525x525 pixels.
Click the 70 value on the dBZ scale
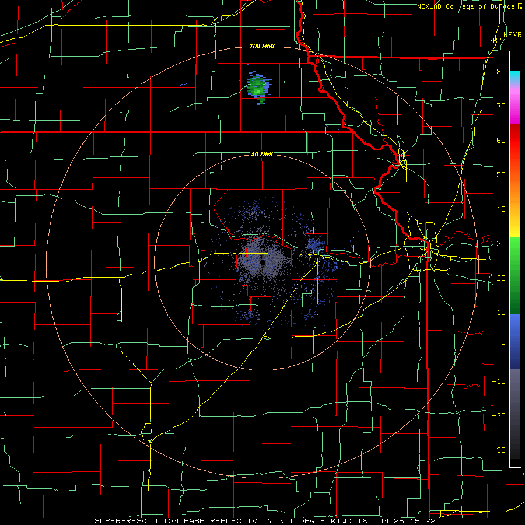pyautogui.click(x=501, y=106)
